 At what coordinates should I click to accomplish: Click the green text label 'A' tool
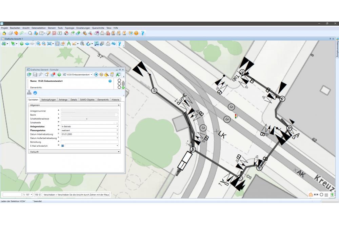[x=69, y=44]
